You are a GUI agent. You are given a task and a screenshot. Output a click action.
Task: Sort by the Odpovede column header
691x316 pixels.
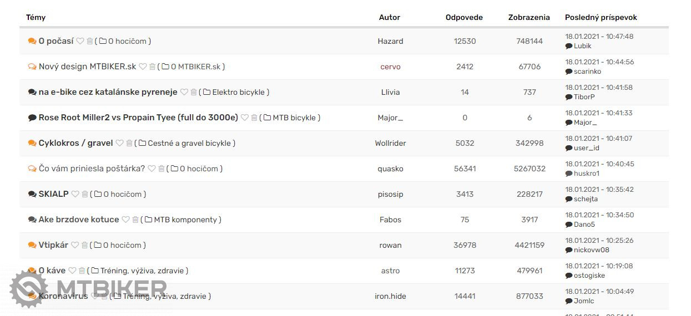point(464,17)
